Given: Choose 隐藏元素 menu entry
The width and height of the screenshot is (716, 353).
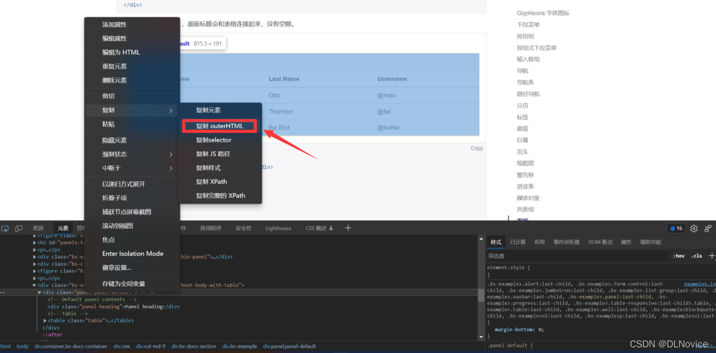Looking at the screenshot, I should tap(115, 140).
